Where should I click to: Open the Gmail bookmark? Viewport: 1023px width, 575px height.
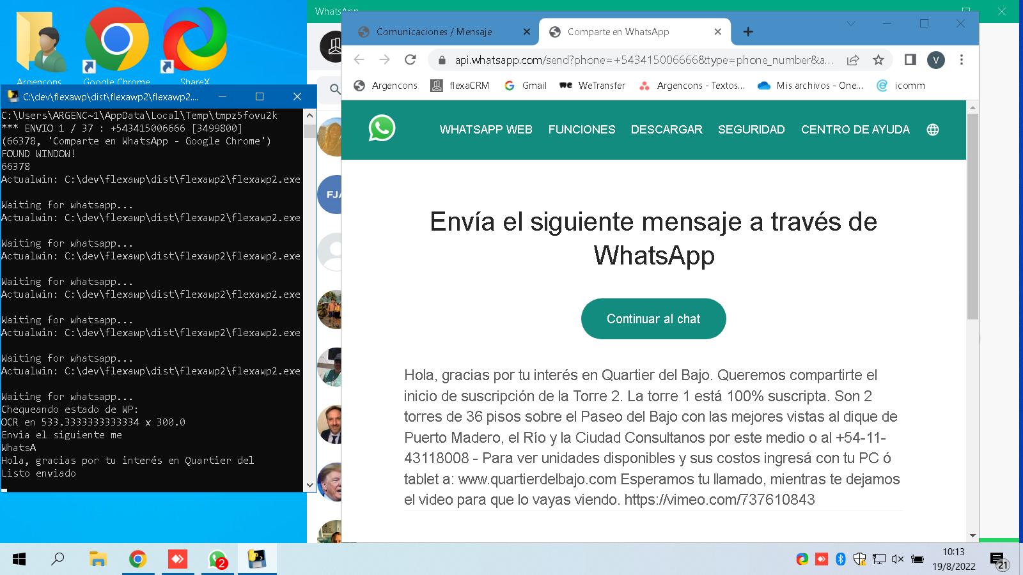click(525, 86)
